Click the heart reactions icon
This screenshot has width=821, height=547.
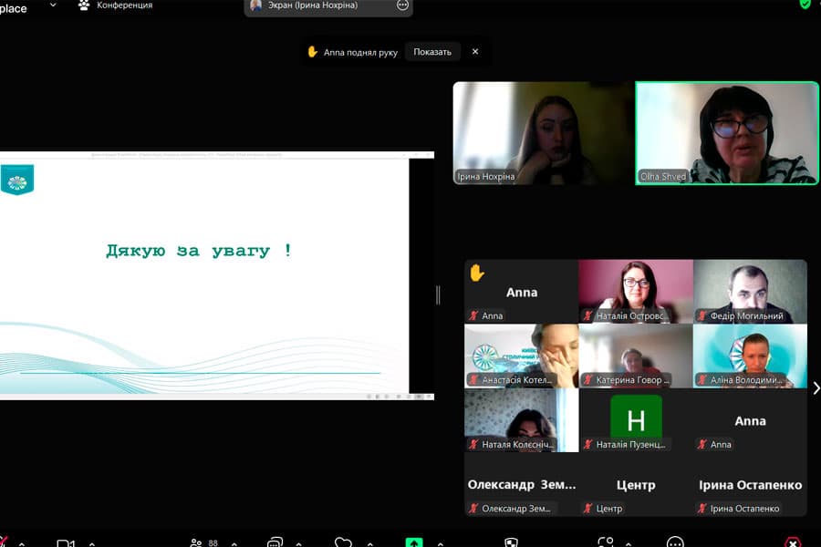pyautogui.click(x=343, y=543)
